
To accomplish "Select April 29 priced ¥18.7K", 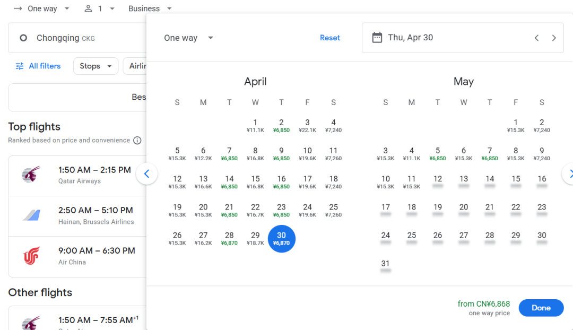I will (x=255, y=239).
